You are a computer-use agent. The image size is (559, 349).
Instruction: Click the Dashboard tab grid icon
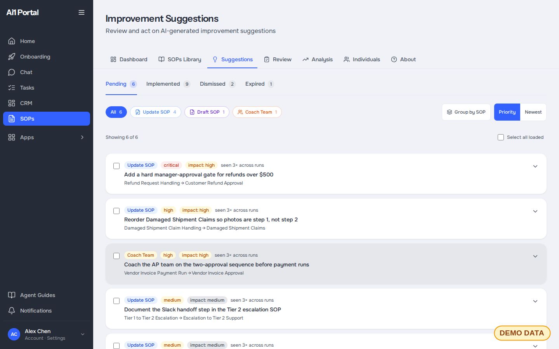[x=113, y=59]
